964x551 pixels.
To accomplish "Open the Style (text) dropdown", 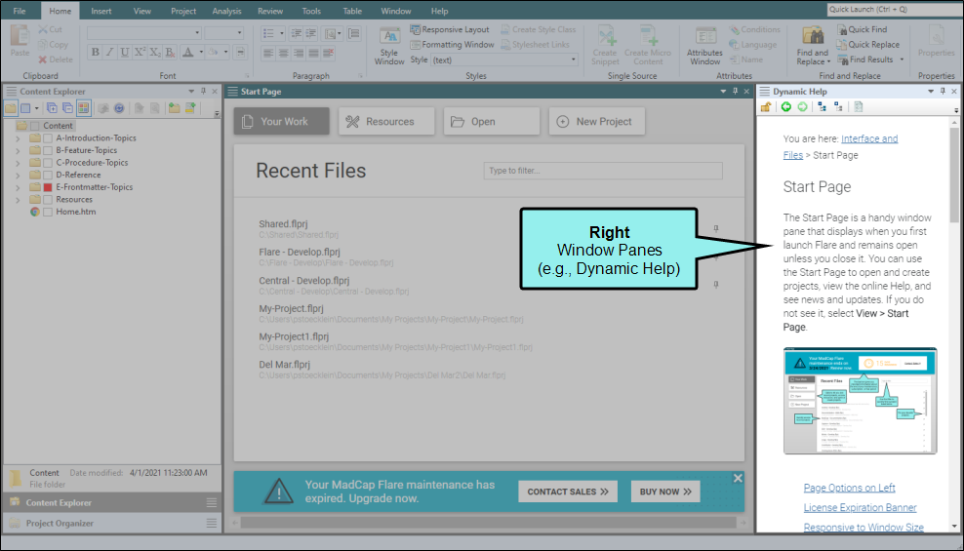I will 574,59.
